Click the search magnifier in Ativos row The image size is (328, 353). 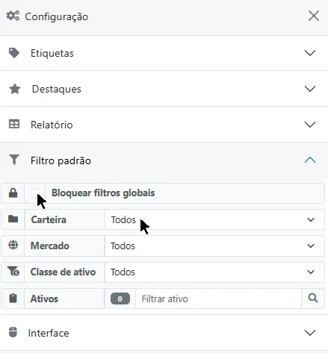click(x=313, y=298)
